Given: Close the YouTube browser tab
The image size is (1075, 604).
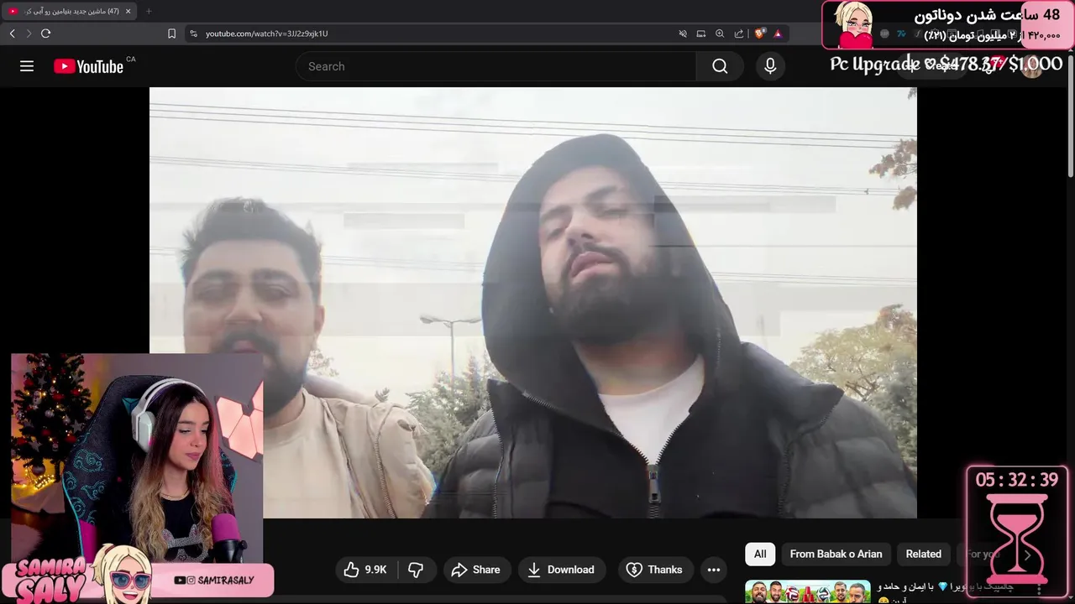Looking at the screenshot, I should [x=128, y=11].
